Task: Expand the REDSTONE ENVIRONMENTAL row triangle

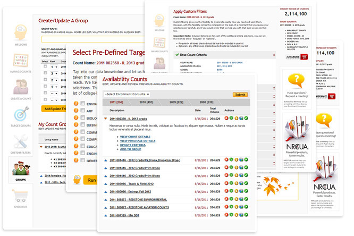Action: (x=105, y=200)
